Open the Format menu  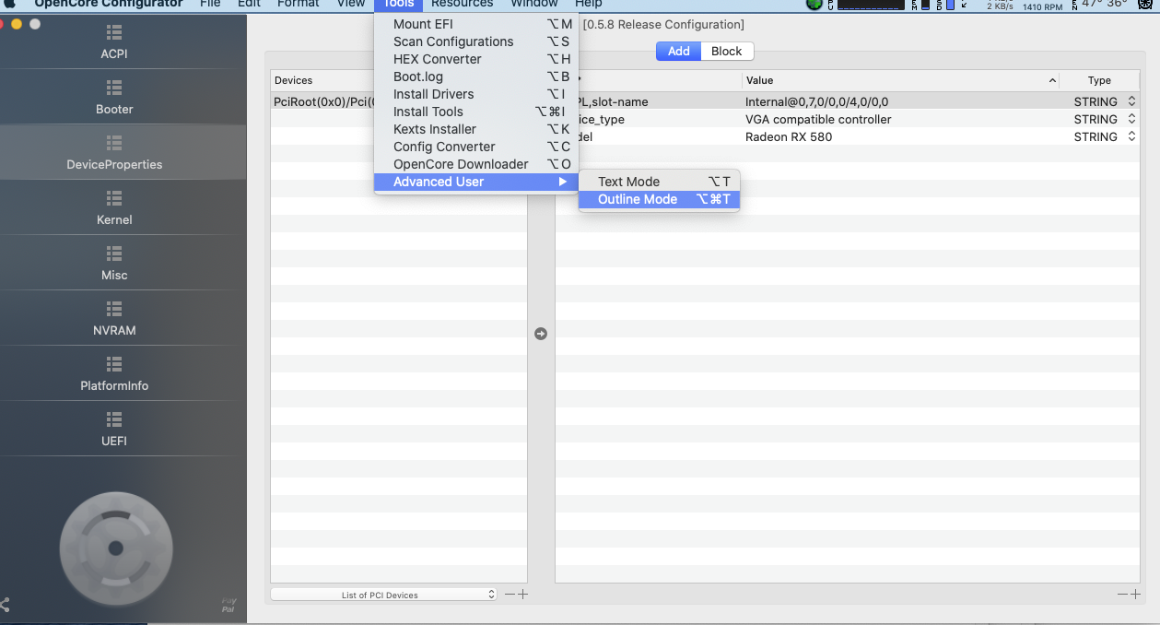click(x=298, y=4)
